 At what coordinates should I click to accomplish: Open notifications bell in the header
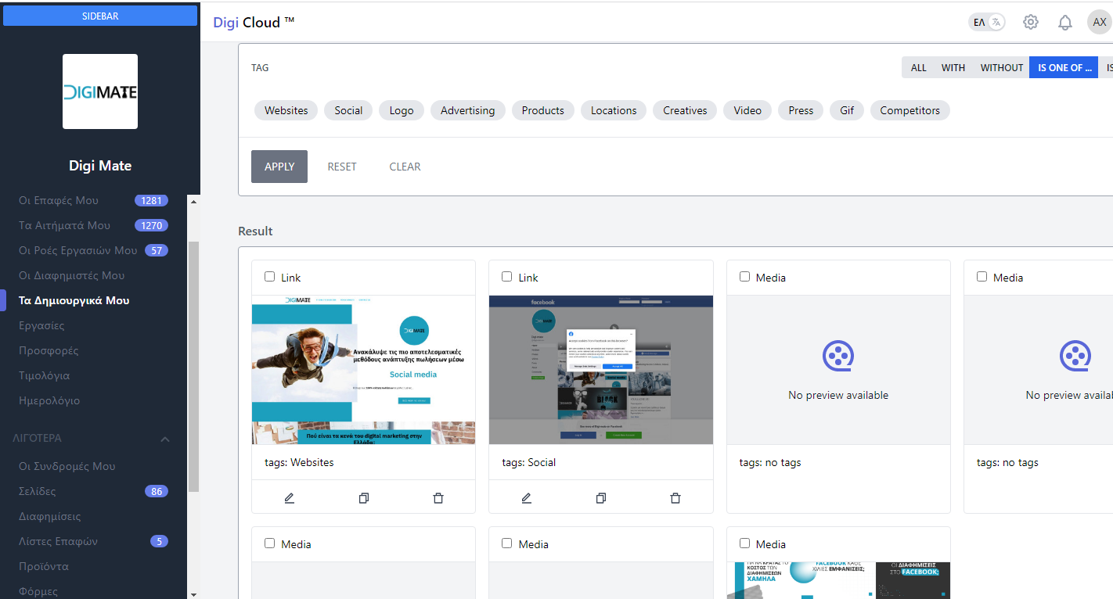point(1065,23)
